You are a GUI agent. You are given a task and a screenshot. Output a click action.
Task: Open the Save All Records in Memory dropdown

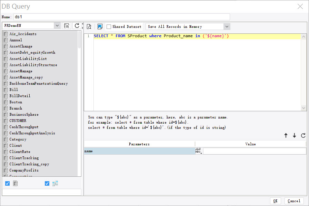click(x=227, y=27)
